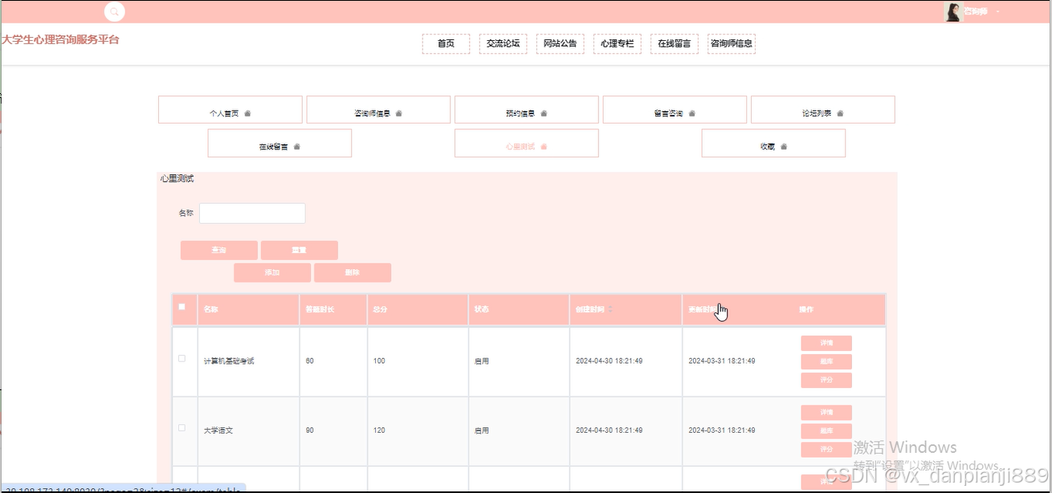The image size is (1052, 493).
Task: Open 首页 in the top navigation
Action: [446, 43]
